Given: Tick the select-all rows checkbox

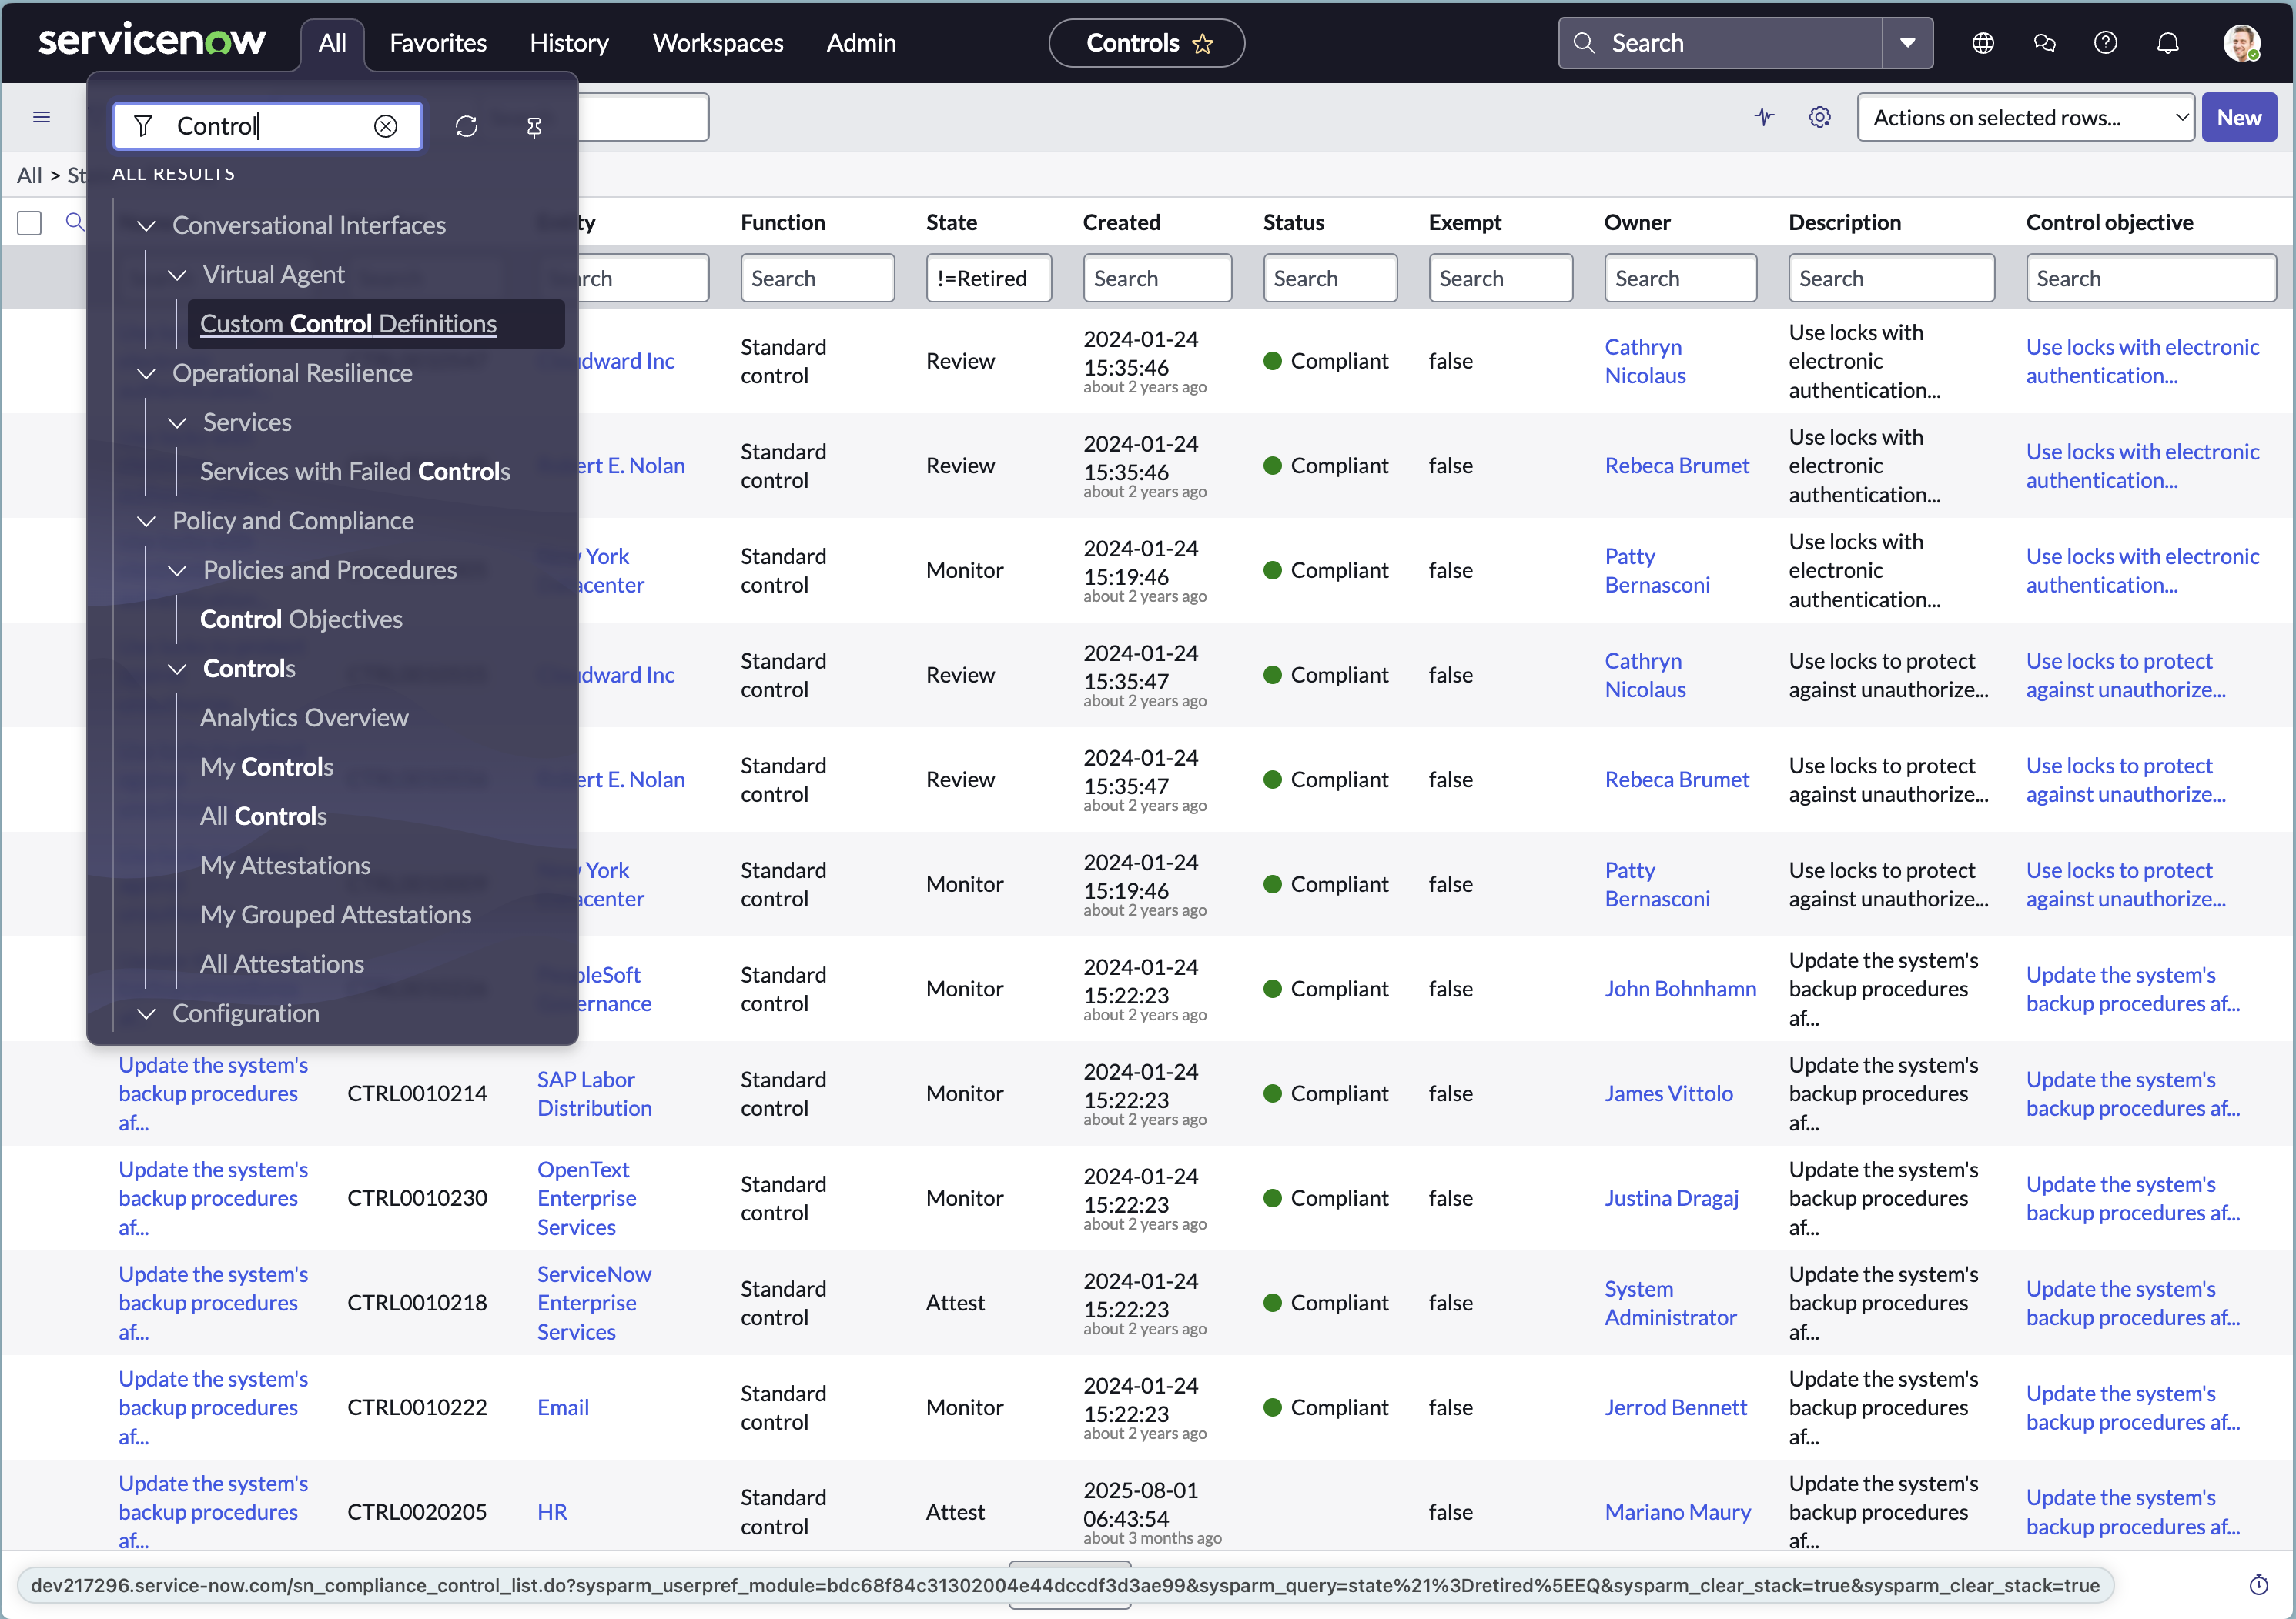Looking at the screenshot, I should 30,223.
